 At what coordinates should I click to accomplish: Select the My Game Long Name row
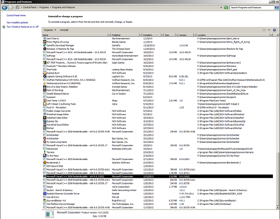pos(158,142)
